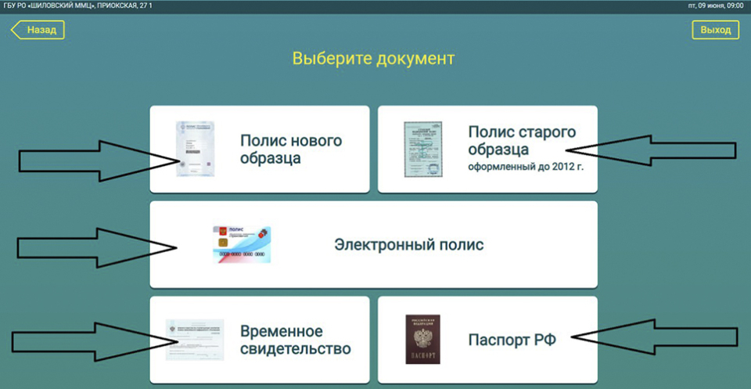The image size is (751, 389).
Task: Select the Полис нового образца label
Action: click(x=291, y=149)
